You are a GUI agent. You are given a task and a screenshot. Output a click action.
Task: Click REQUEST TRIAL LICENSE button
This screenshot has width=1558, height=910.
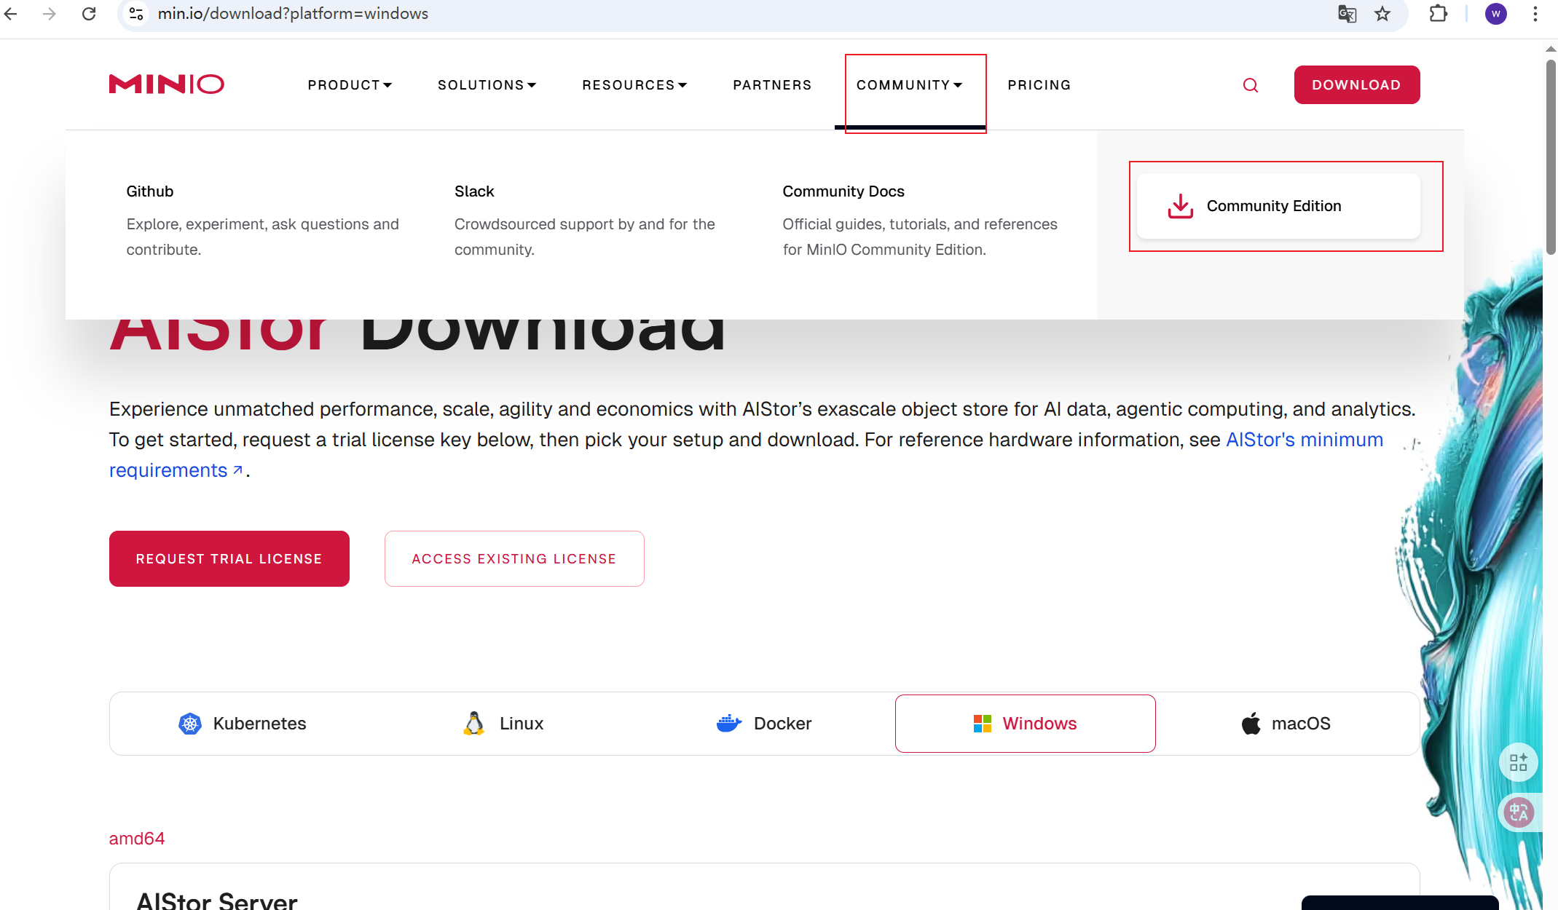tap(229, 558)
